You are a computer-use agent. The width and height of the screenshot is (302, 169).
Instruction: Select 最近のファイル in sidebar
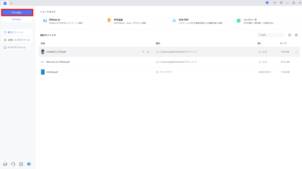point(17,32)
